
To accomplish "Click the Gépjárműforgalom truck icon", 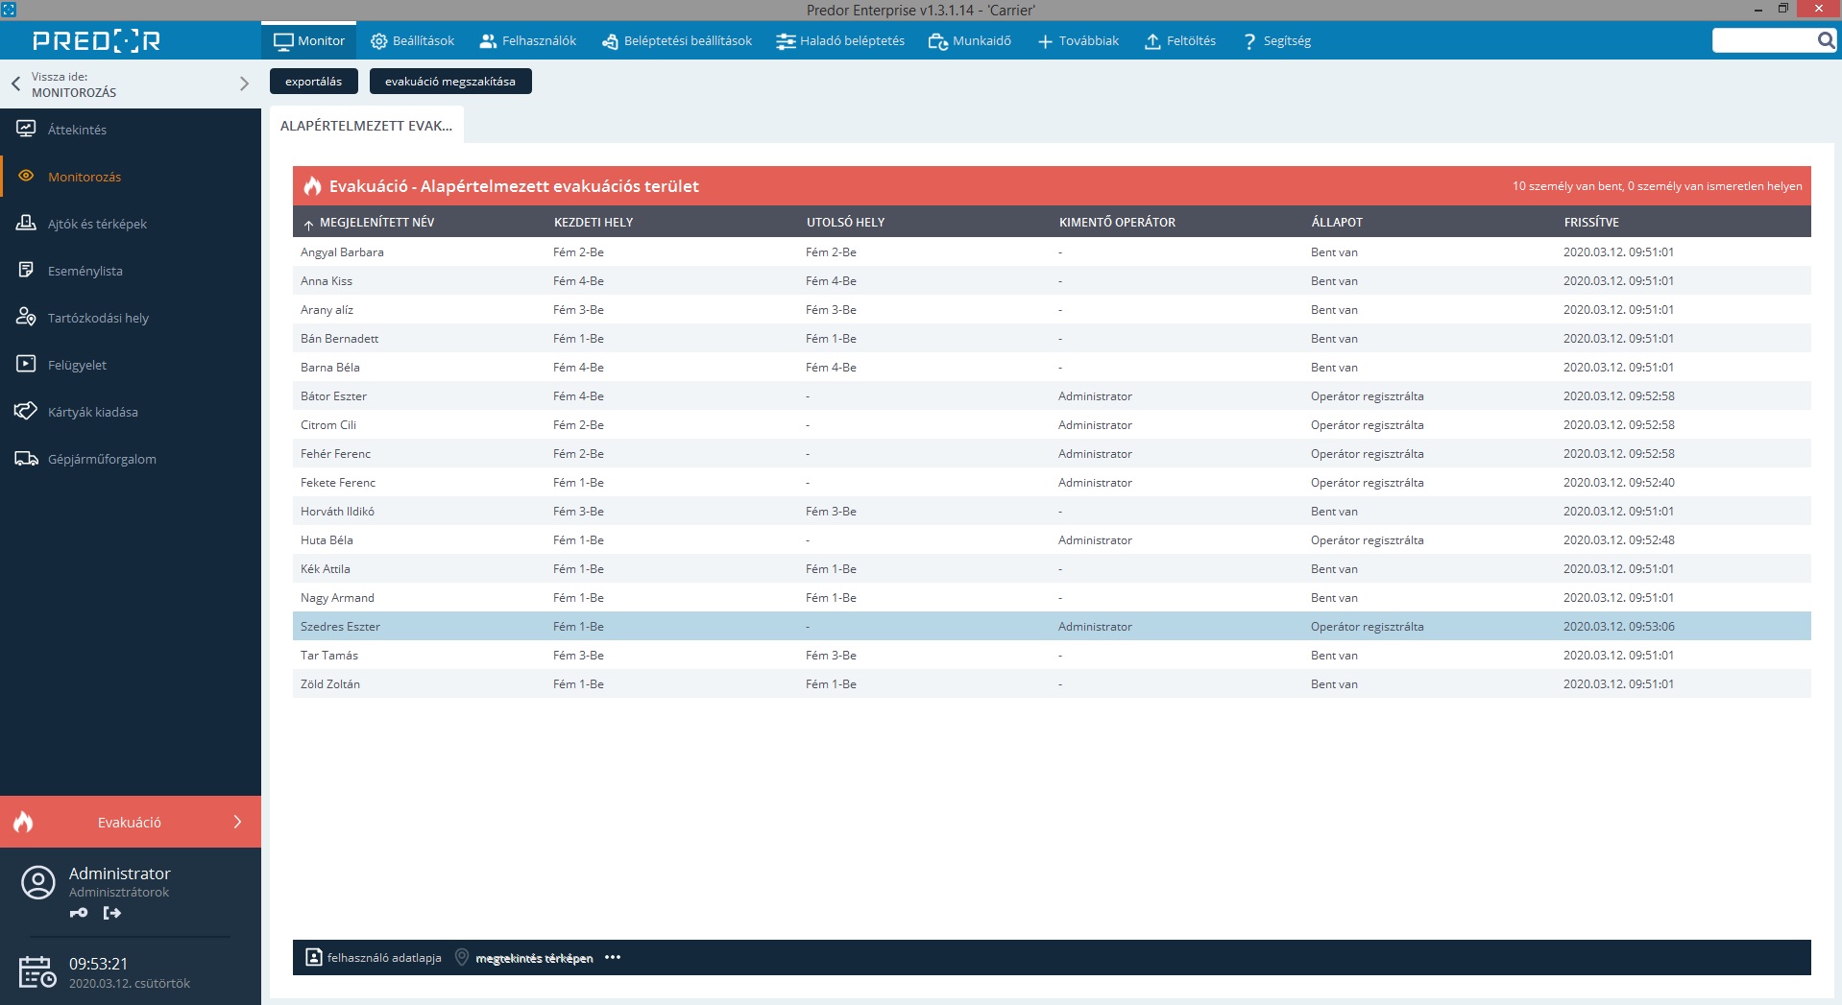I will pos(26,459).
